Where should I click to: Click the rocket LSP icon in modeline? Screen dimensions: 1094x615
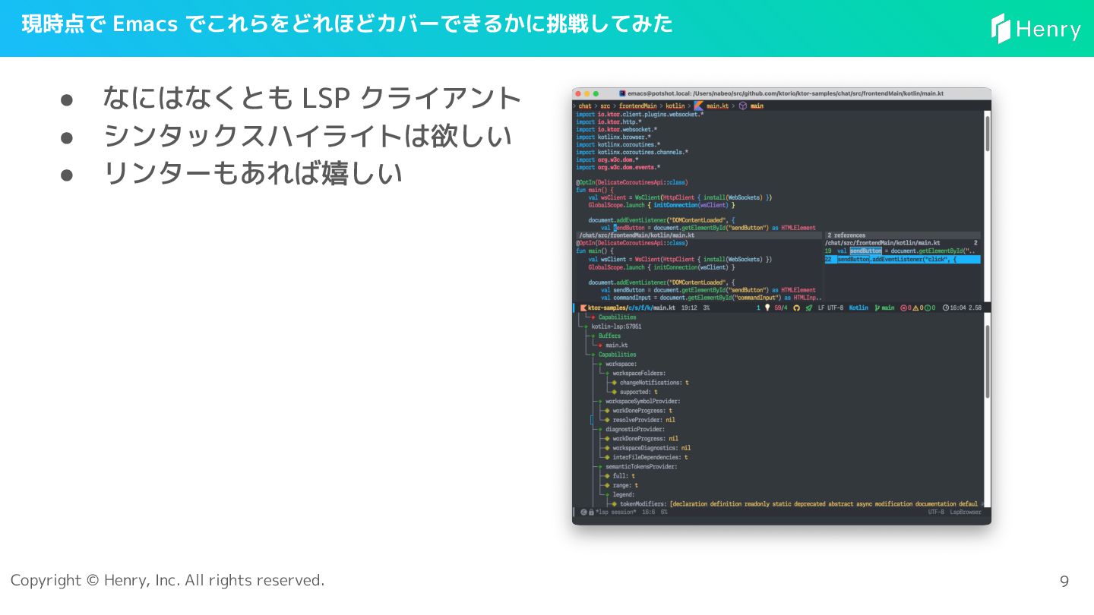point(810,307)
